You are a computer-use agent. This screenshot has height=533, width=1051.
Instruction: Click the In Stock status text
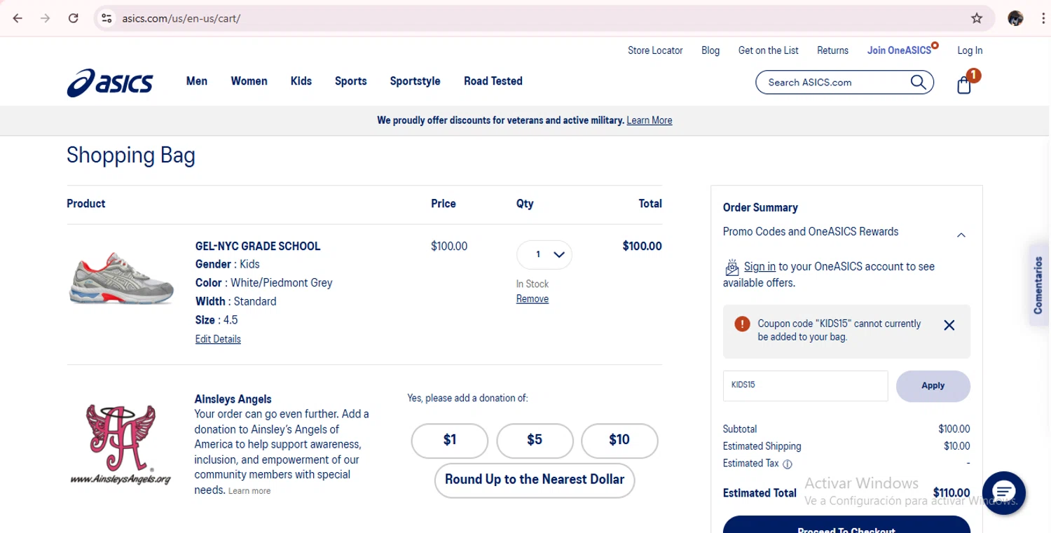(x=533, y=284)
